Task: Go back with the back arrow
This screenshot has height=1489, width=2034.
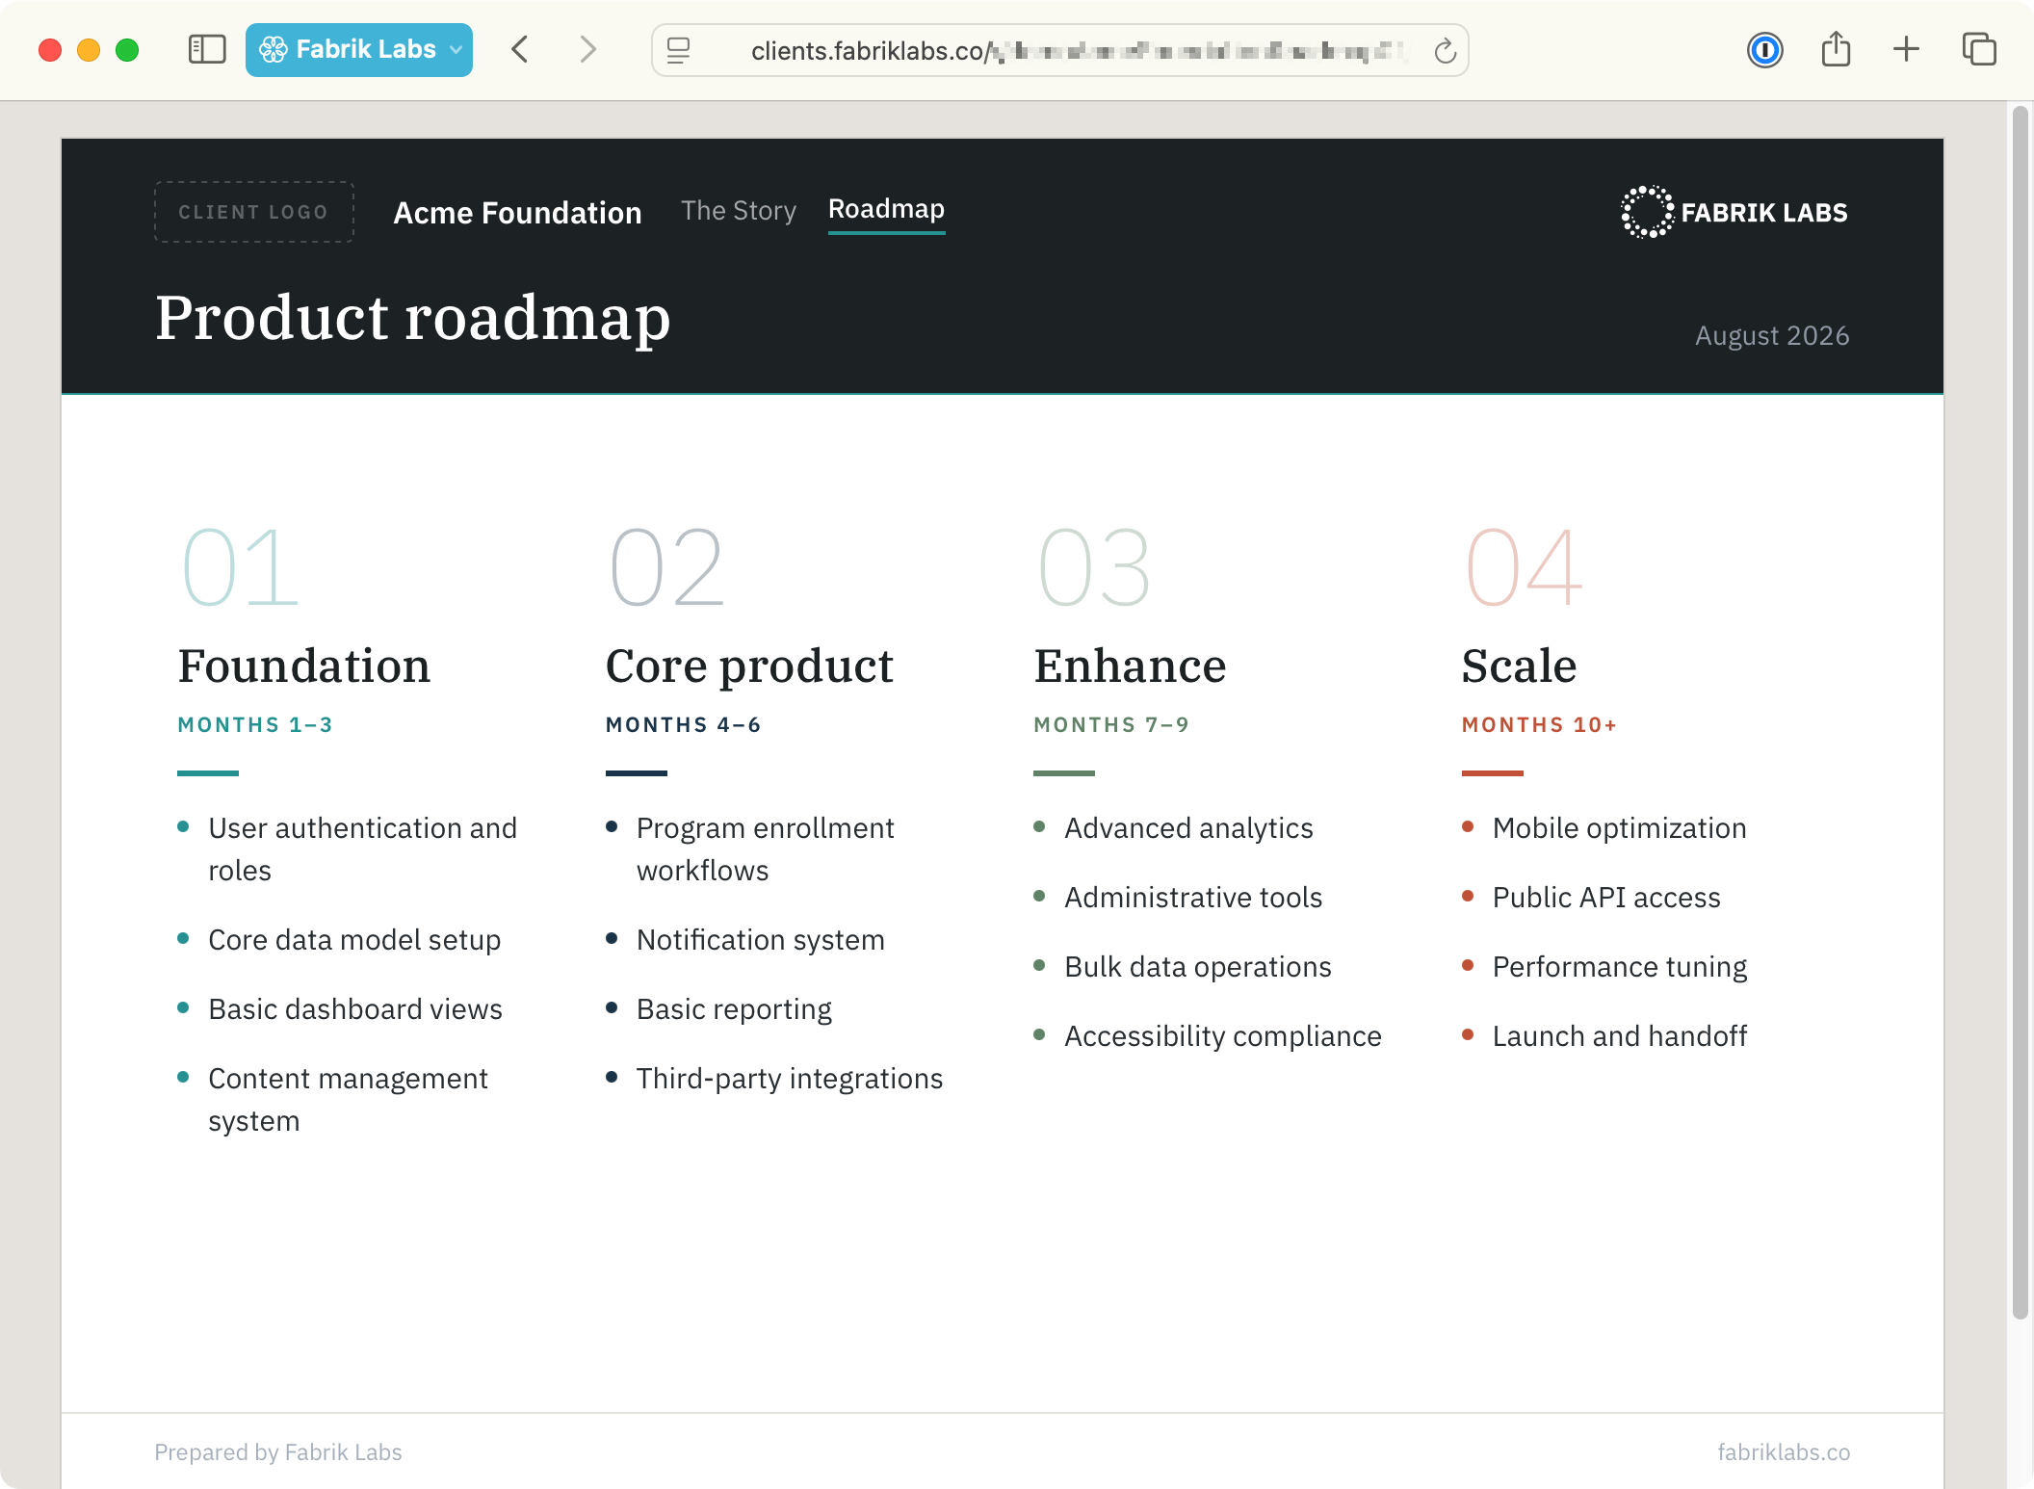Action: click(520, 49)
